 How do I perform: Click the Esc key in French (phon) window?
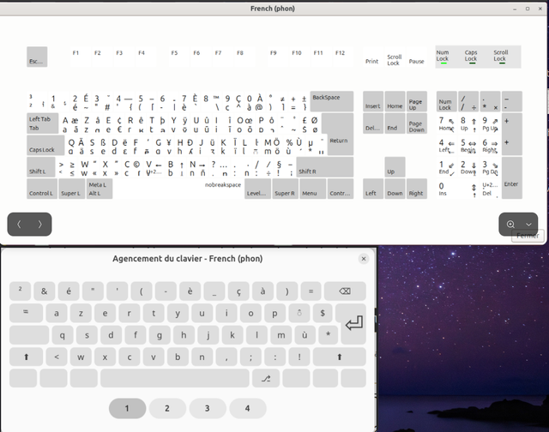[x=37, y=57]
